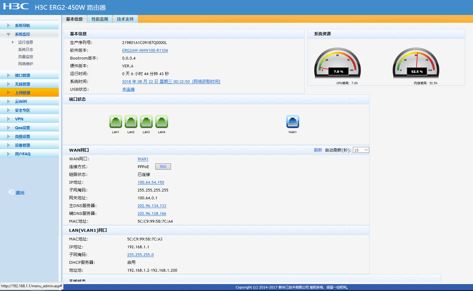The image size is (473, 291).
Task: Collapse the 系统监控 menu section
Action: tap(29, 34)
